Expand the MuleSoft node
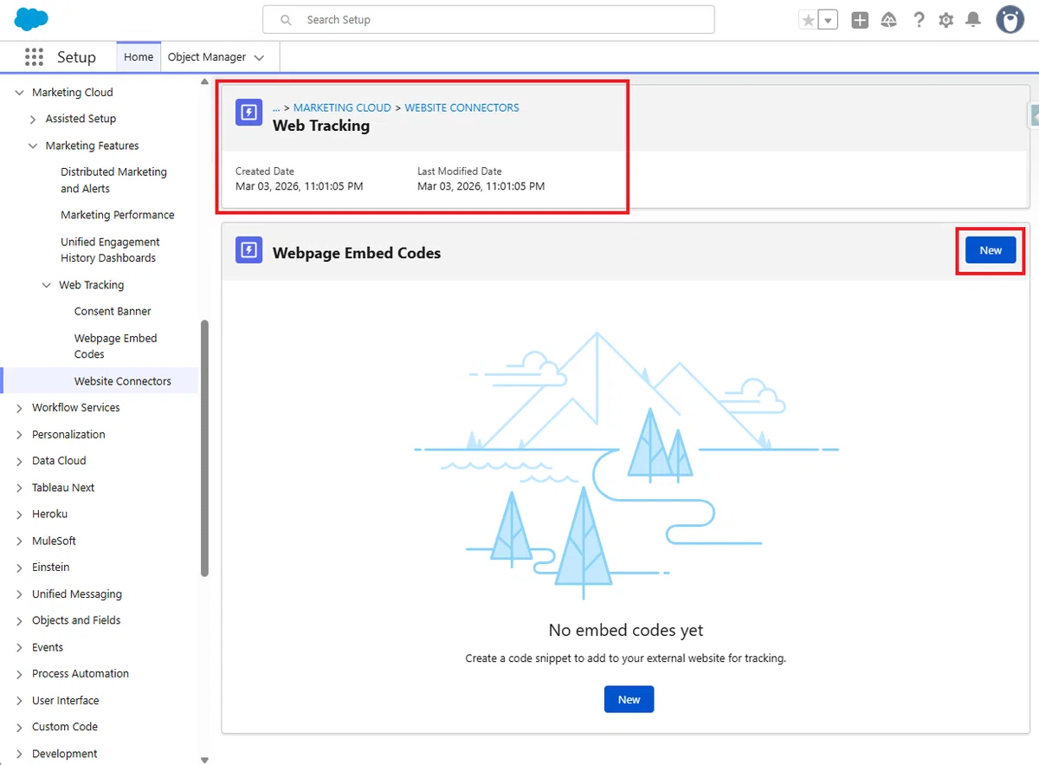The image size is (1039, 765). tap(20, 541)
